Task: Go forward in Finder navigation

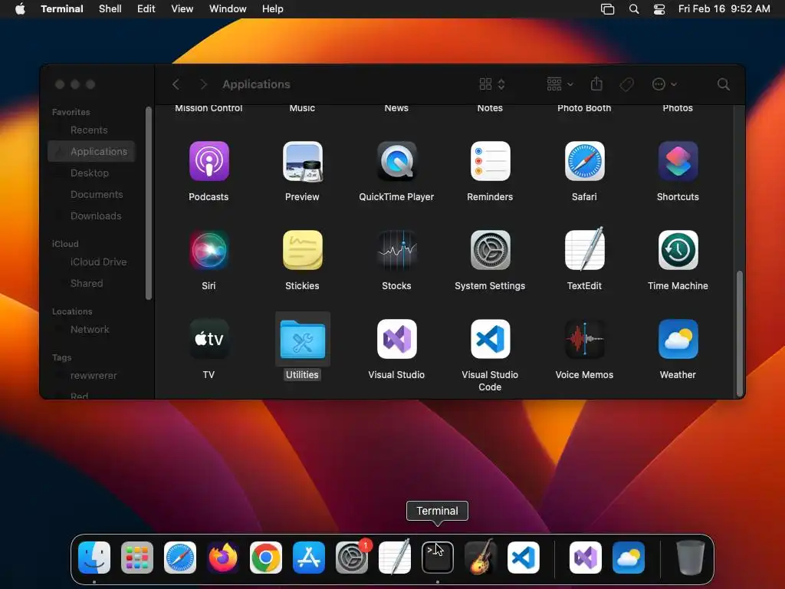Action: (x=203, y=84)
